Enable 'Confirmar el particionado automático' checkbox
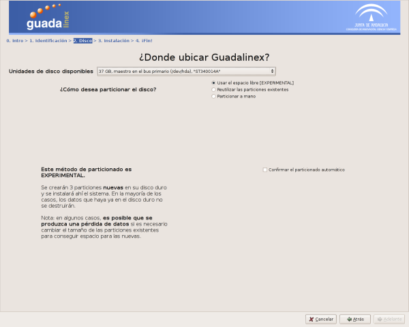This screenshot has width=409, height=327. click(265, 170)
